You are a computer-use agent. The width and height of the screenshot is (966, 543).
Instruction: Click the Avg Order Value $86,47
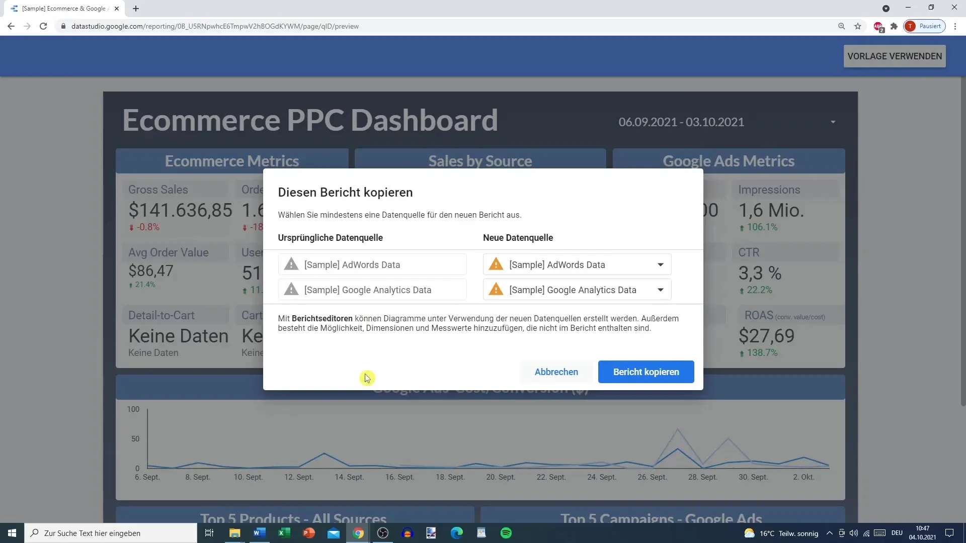pyautogui.click(x=151, y=271)
